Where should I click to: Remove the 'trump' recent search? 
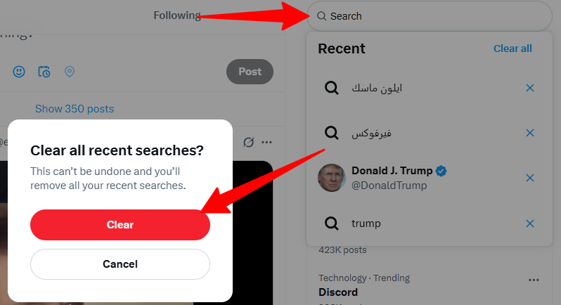[x=530, y=223]
